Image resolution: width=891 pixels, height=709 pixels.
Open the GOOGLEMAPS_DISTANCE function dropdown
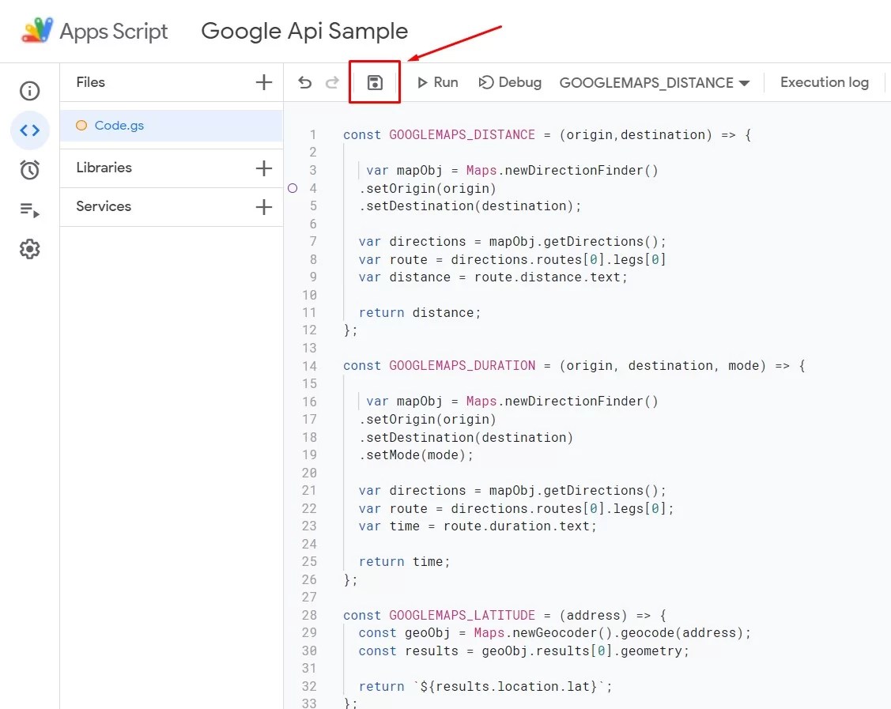pyautogui.click(x=655, y=83)
